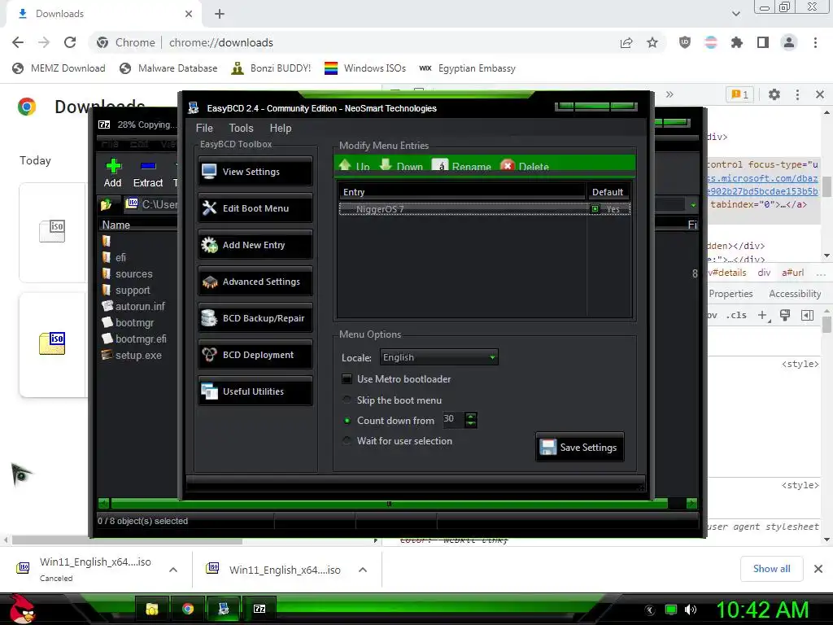Click the uBlock shield extension icon
The height and width of the screenshot is (625, 833).
click(685, 42)
